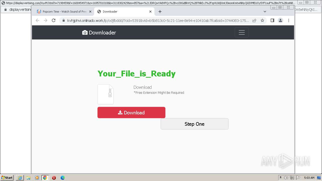This screenshot has height=181, width=322.
Task: Show hidden system tray icons
Action: [x=280, y=177]
